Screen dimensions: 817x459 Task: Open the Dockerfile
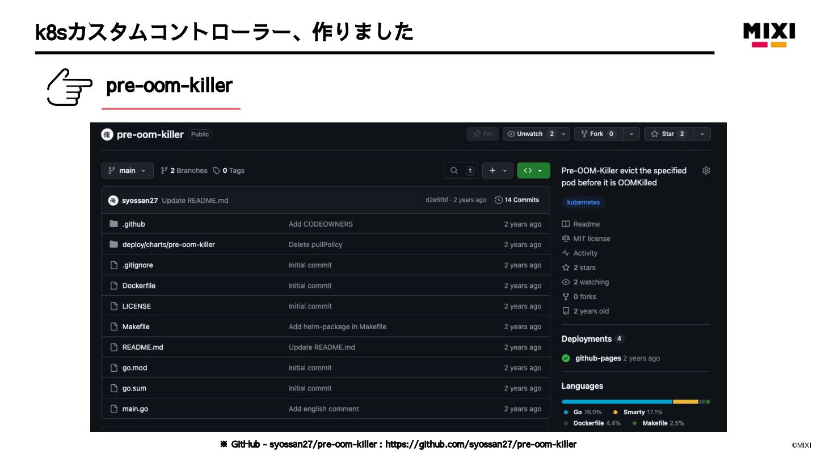pyautogui.click(x=138, y=286)
